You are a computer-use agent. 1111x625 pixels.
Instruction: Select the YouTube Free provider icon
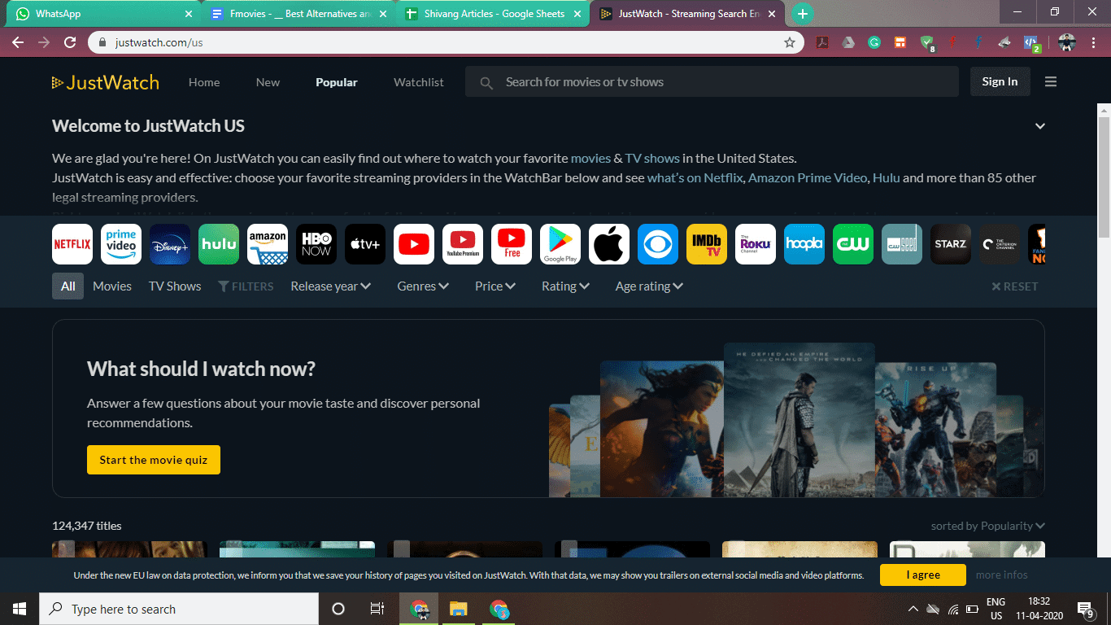(x=512, y=244)
